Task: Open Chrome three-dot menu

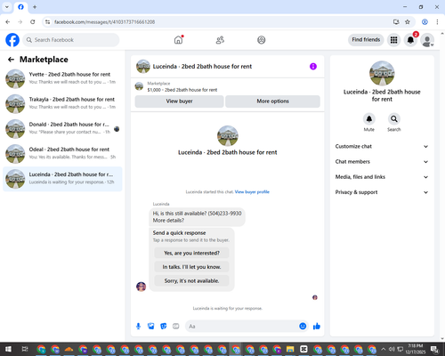Action: (x=437, y=22)
